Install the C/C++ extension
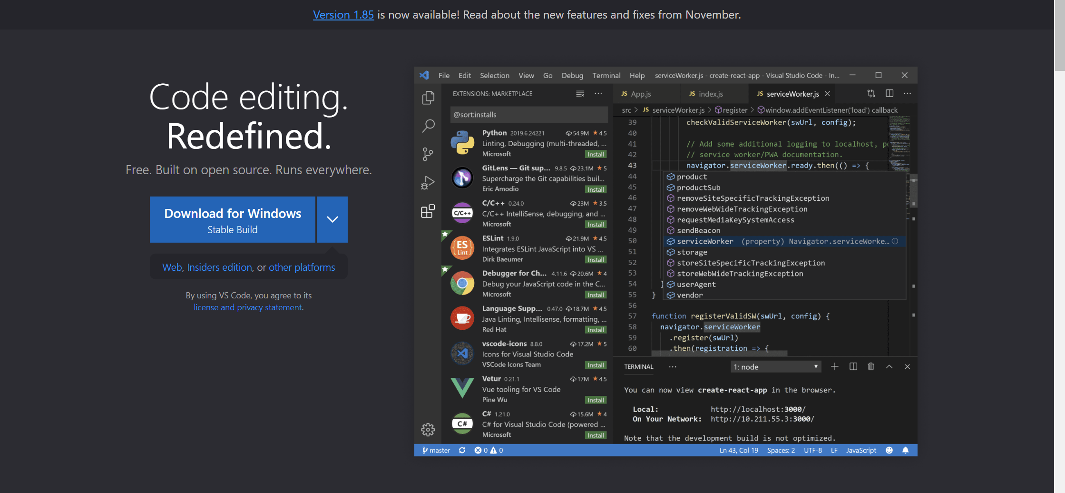This screenshot has width=1065, height=493. (596, 225)
